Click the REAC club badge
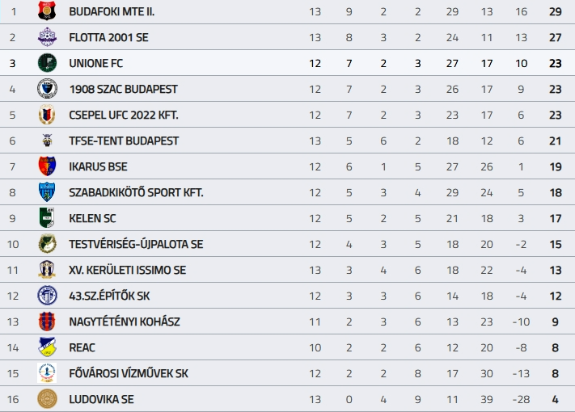Screen dimensions: 575x412 [x=48, y=347]
